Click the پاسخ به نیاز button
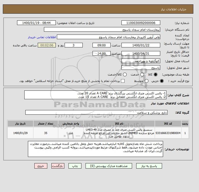Image resolution: width=199 pixels, height=192 pixels. click(x=149, y=166)
